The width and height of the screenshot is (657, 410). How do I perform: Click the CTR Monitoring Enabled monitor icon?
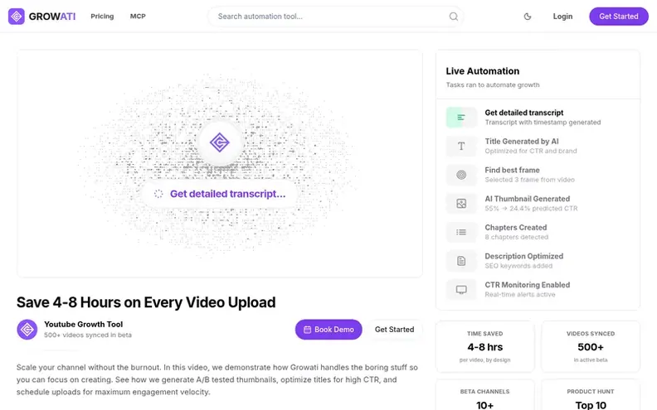pos(461,290)
